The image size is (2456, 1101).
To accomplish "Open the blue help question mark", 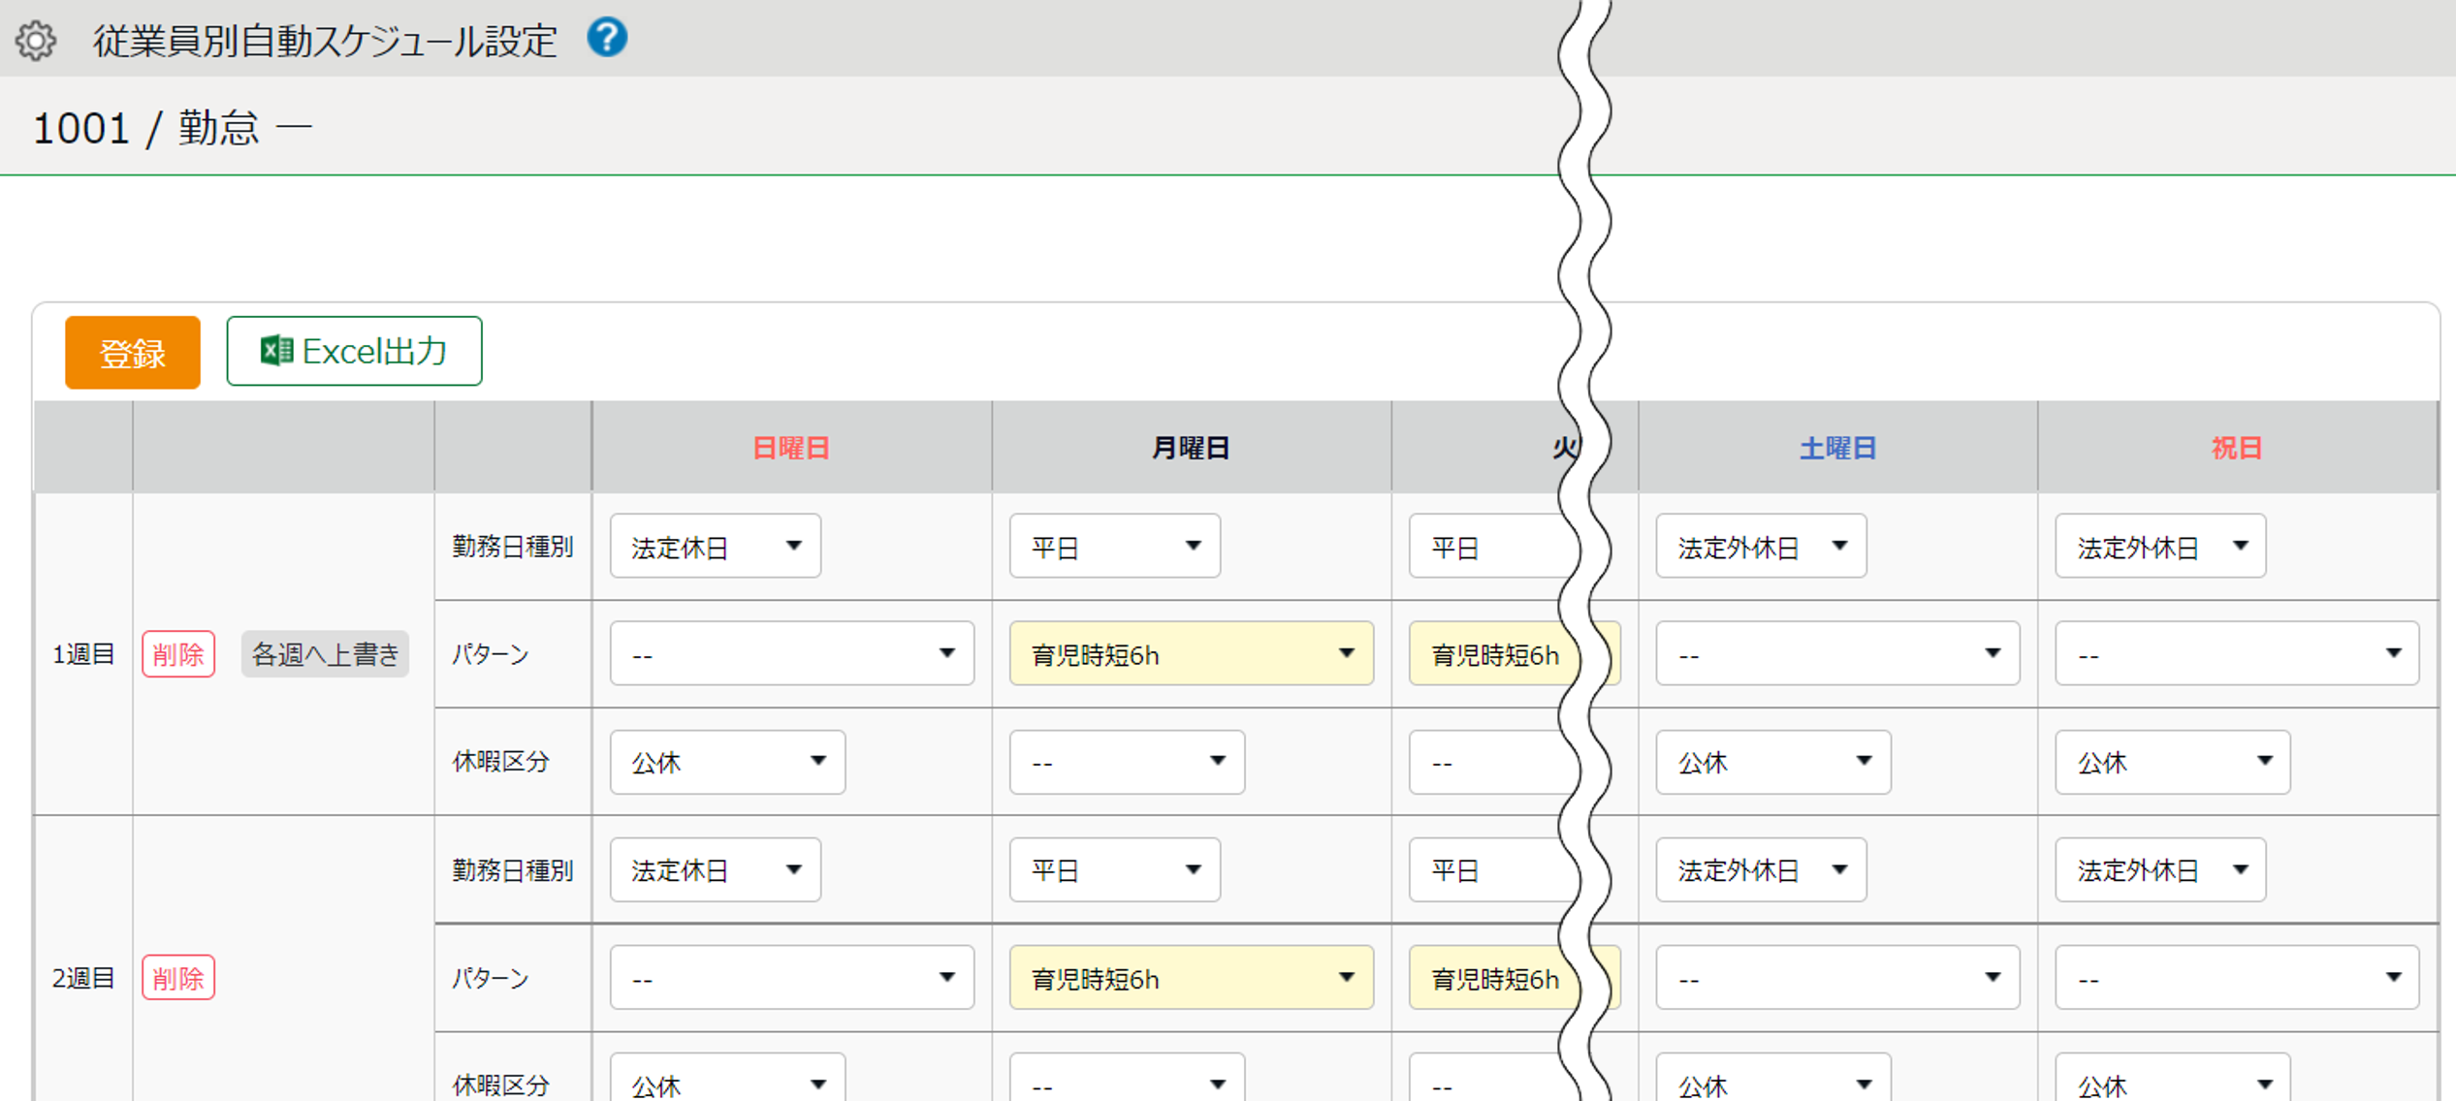I will pos(607,39).
